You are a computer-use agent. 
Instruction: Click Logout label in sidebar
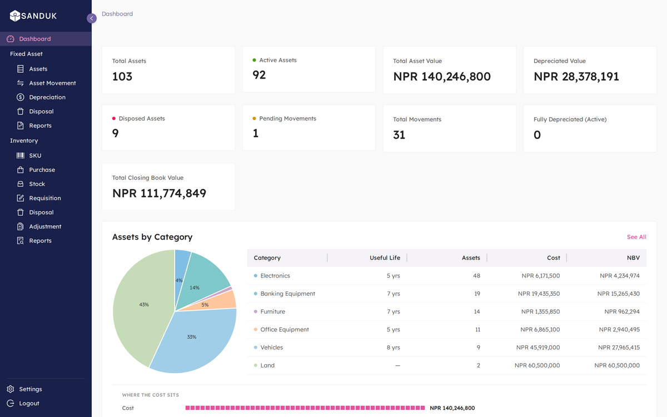click(x=29, y=403)
